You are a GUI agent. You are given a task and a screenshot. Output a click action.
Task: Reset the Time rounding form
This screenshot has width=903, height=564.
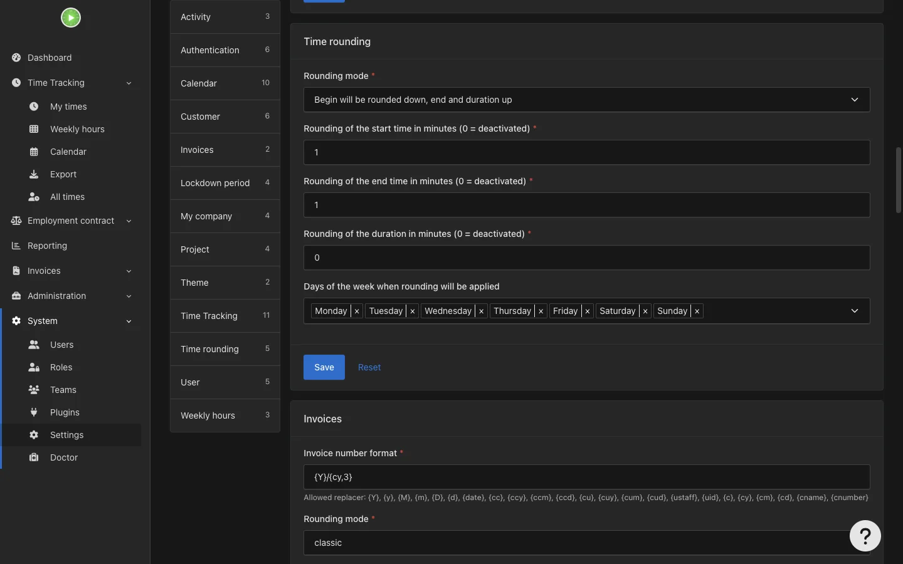(x=369, y=367)
